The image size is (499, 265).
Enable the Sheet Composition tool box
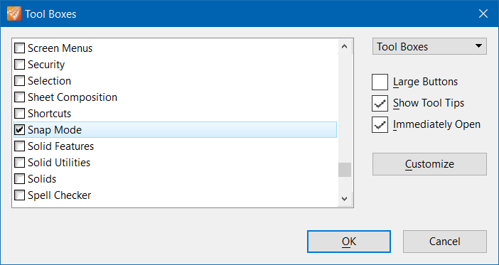point(20,97)
